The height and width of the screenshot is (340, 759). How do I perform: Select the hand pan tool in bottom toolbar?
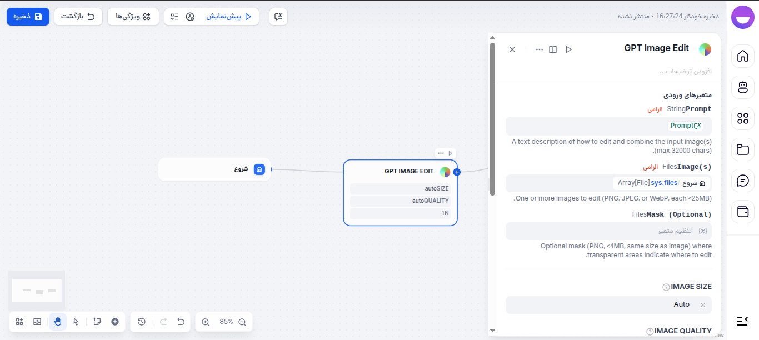click(x=58, y=321)
